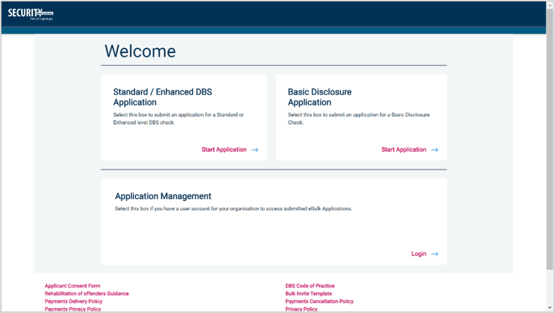Start the Standard / Enhanced DBS application
The image size is (555, 313).
point(224,149)
